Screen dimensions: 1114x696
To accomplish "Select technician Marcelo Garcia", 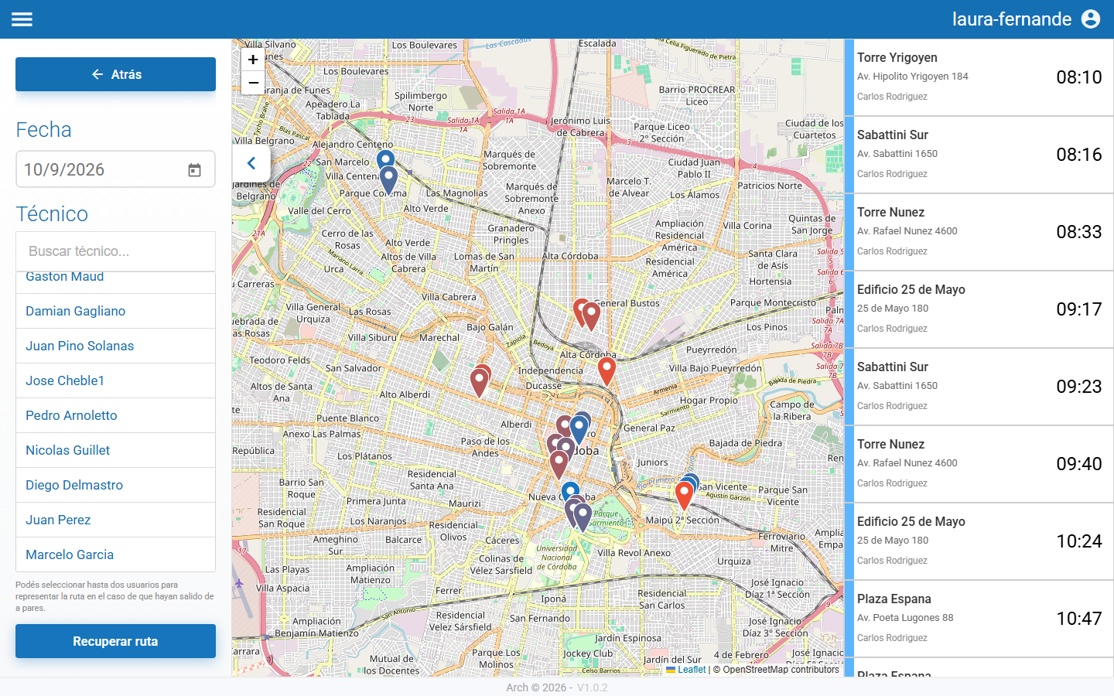I will click(x=115, y=554).
